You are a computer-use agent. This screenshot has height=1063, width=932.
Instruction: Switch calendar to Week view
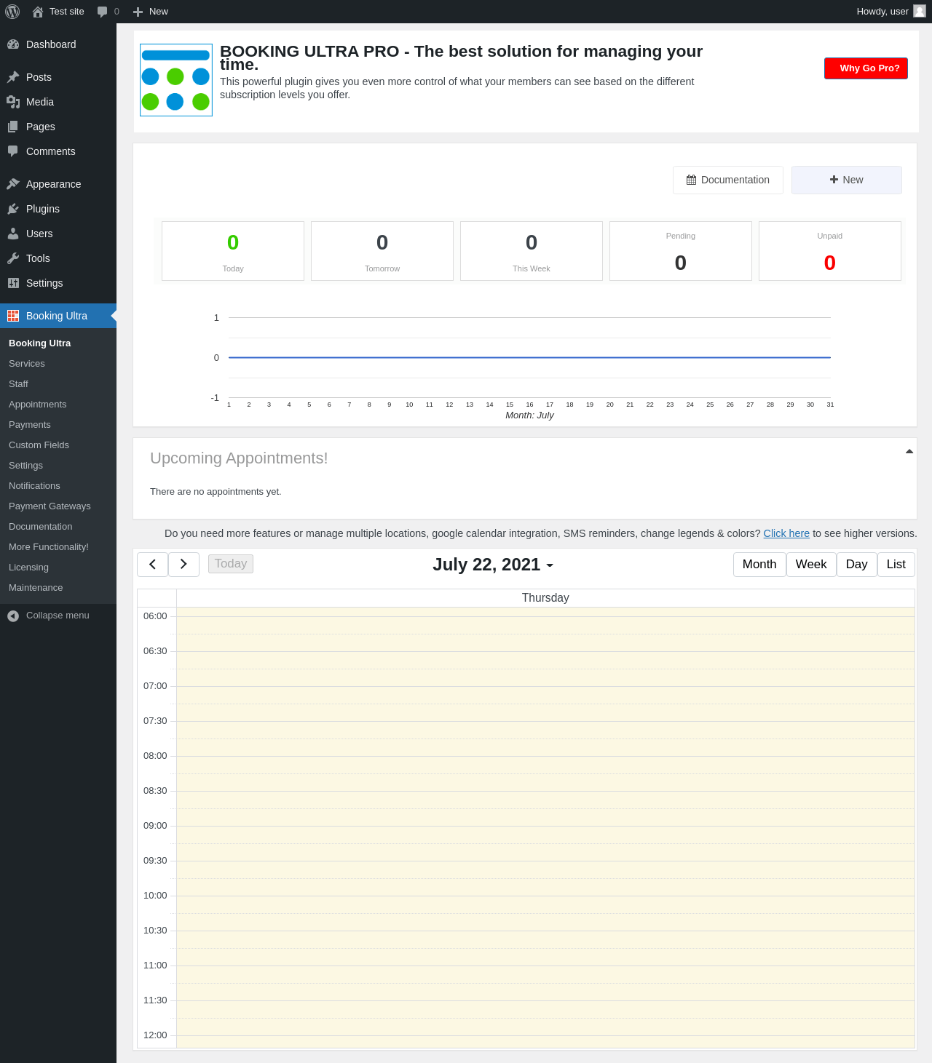click(x=810, y=565)
